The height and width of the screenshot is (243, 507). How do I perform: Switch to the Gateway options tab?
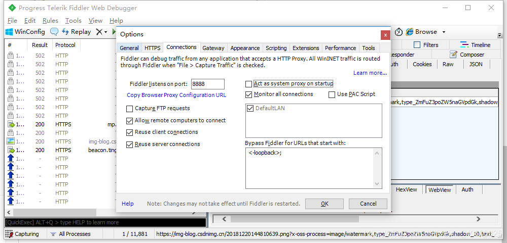(x=213, y=48)
